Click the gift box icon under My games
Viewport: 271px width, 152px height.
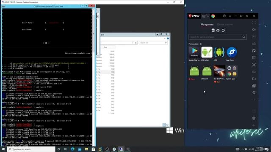(213, 30)
